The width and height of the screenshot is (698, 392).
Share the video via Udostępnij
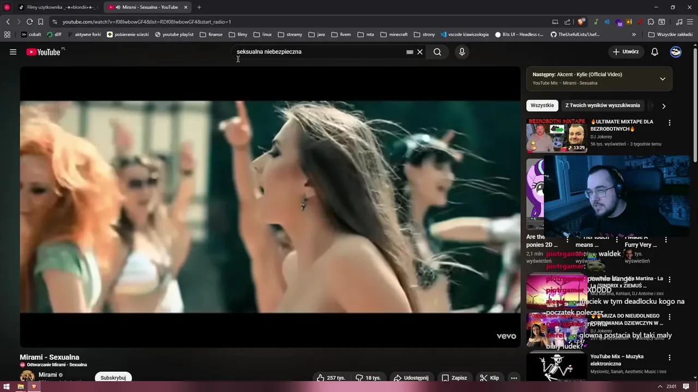pyautogui.click(x=411, y=378)
